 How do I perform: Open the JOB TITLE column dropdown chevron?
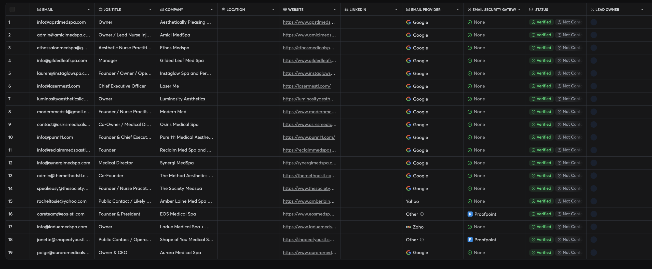pyautogui.click(x=150, y=9)
